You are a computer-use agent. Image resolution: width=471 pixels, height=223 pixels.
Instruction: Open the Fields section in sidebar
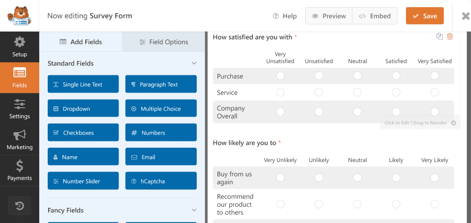pos(19,78)
